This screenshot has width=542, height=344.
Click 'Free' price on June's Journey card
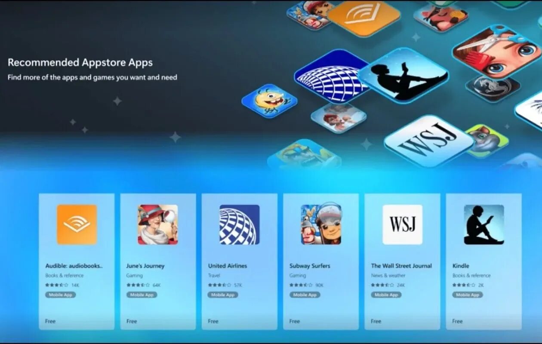(x=132, y=321)
